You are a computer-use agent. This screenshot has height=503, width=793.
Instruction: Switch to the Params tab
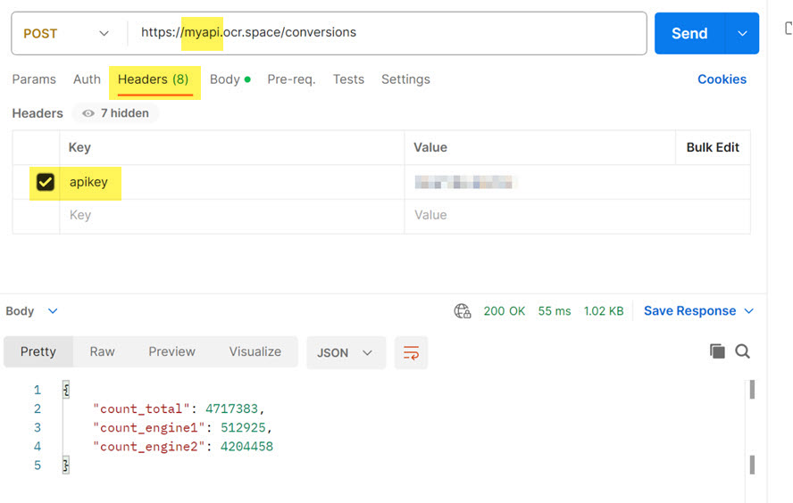click(34, 79)
